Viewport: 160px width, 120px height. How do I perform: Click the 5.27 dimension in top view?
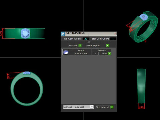tap(2, 33)
